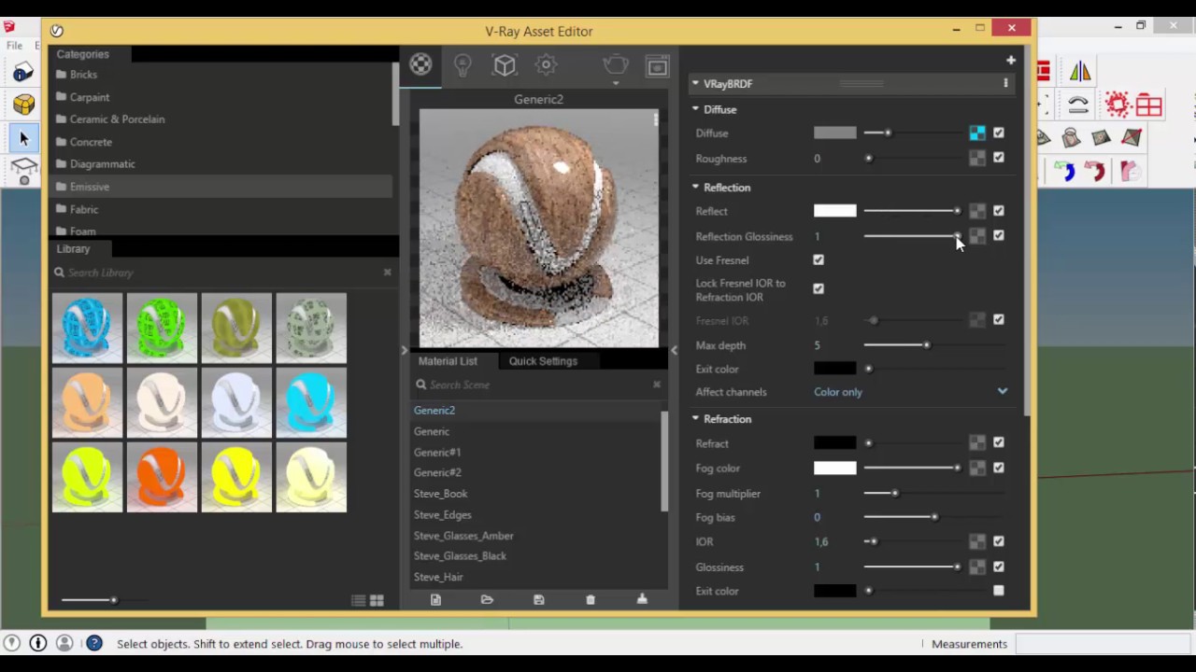Switch library to grid view
The height and width of the screenshot is (672, 1196).
tap(377, 601)
